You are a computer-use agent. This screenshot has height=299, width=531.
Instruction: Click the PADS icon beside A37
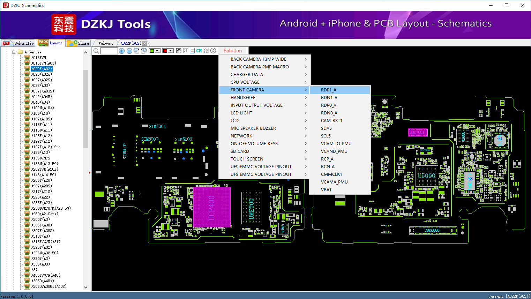pos(27,270)
